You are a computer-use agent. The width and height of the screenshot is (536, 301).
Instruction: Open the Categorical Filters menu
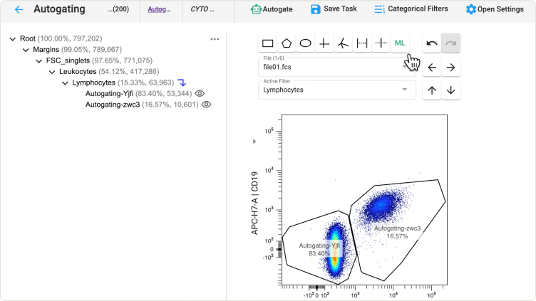411,9
